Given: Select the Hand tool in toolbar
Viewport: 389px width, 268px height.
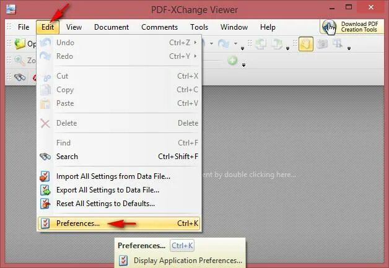Looking at the screenshot, I should pos(305,44).
